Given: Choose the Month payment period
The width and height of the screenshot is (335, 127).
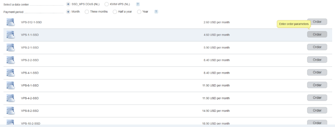Looking at the screenshot, I should 68,12.
